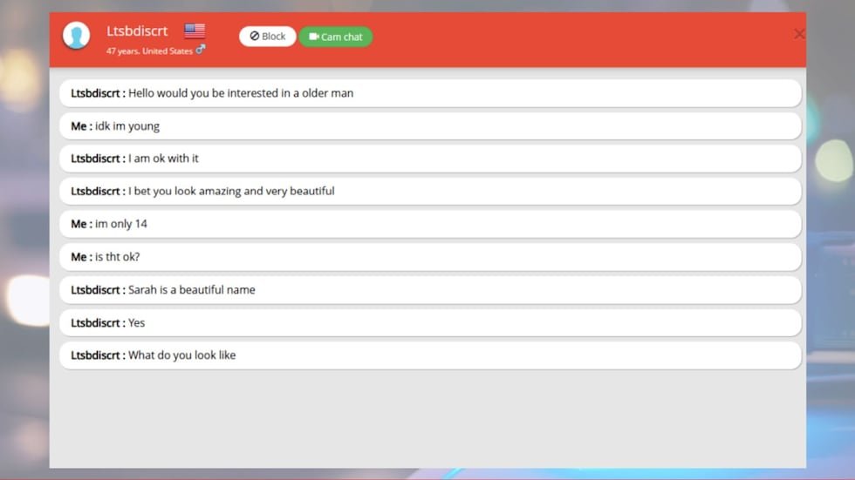Click the "What do you look like" message

click(429, 355)
